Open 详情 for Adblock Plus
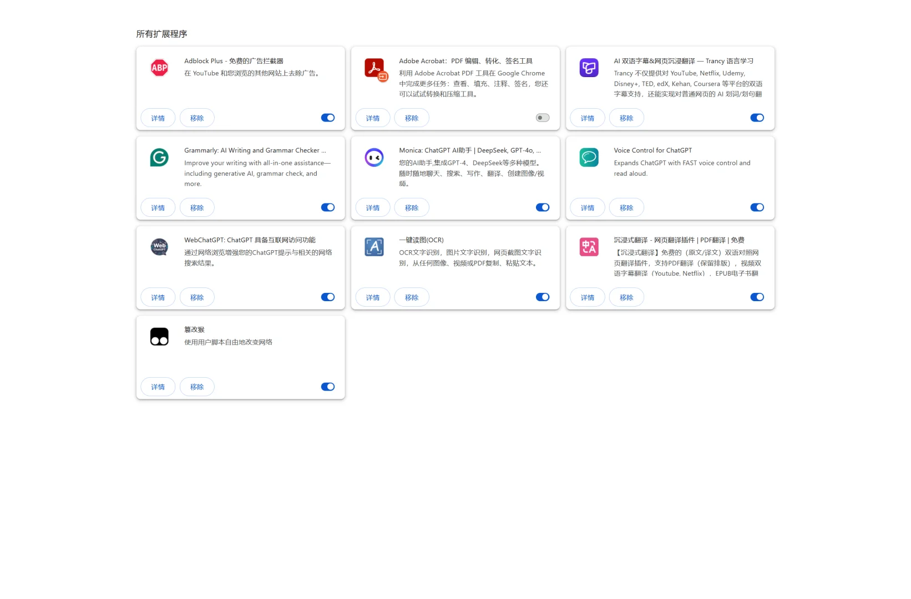 pyautogui.click(x=158, y=118)
